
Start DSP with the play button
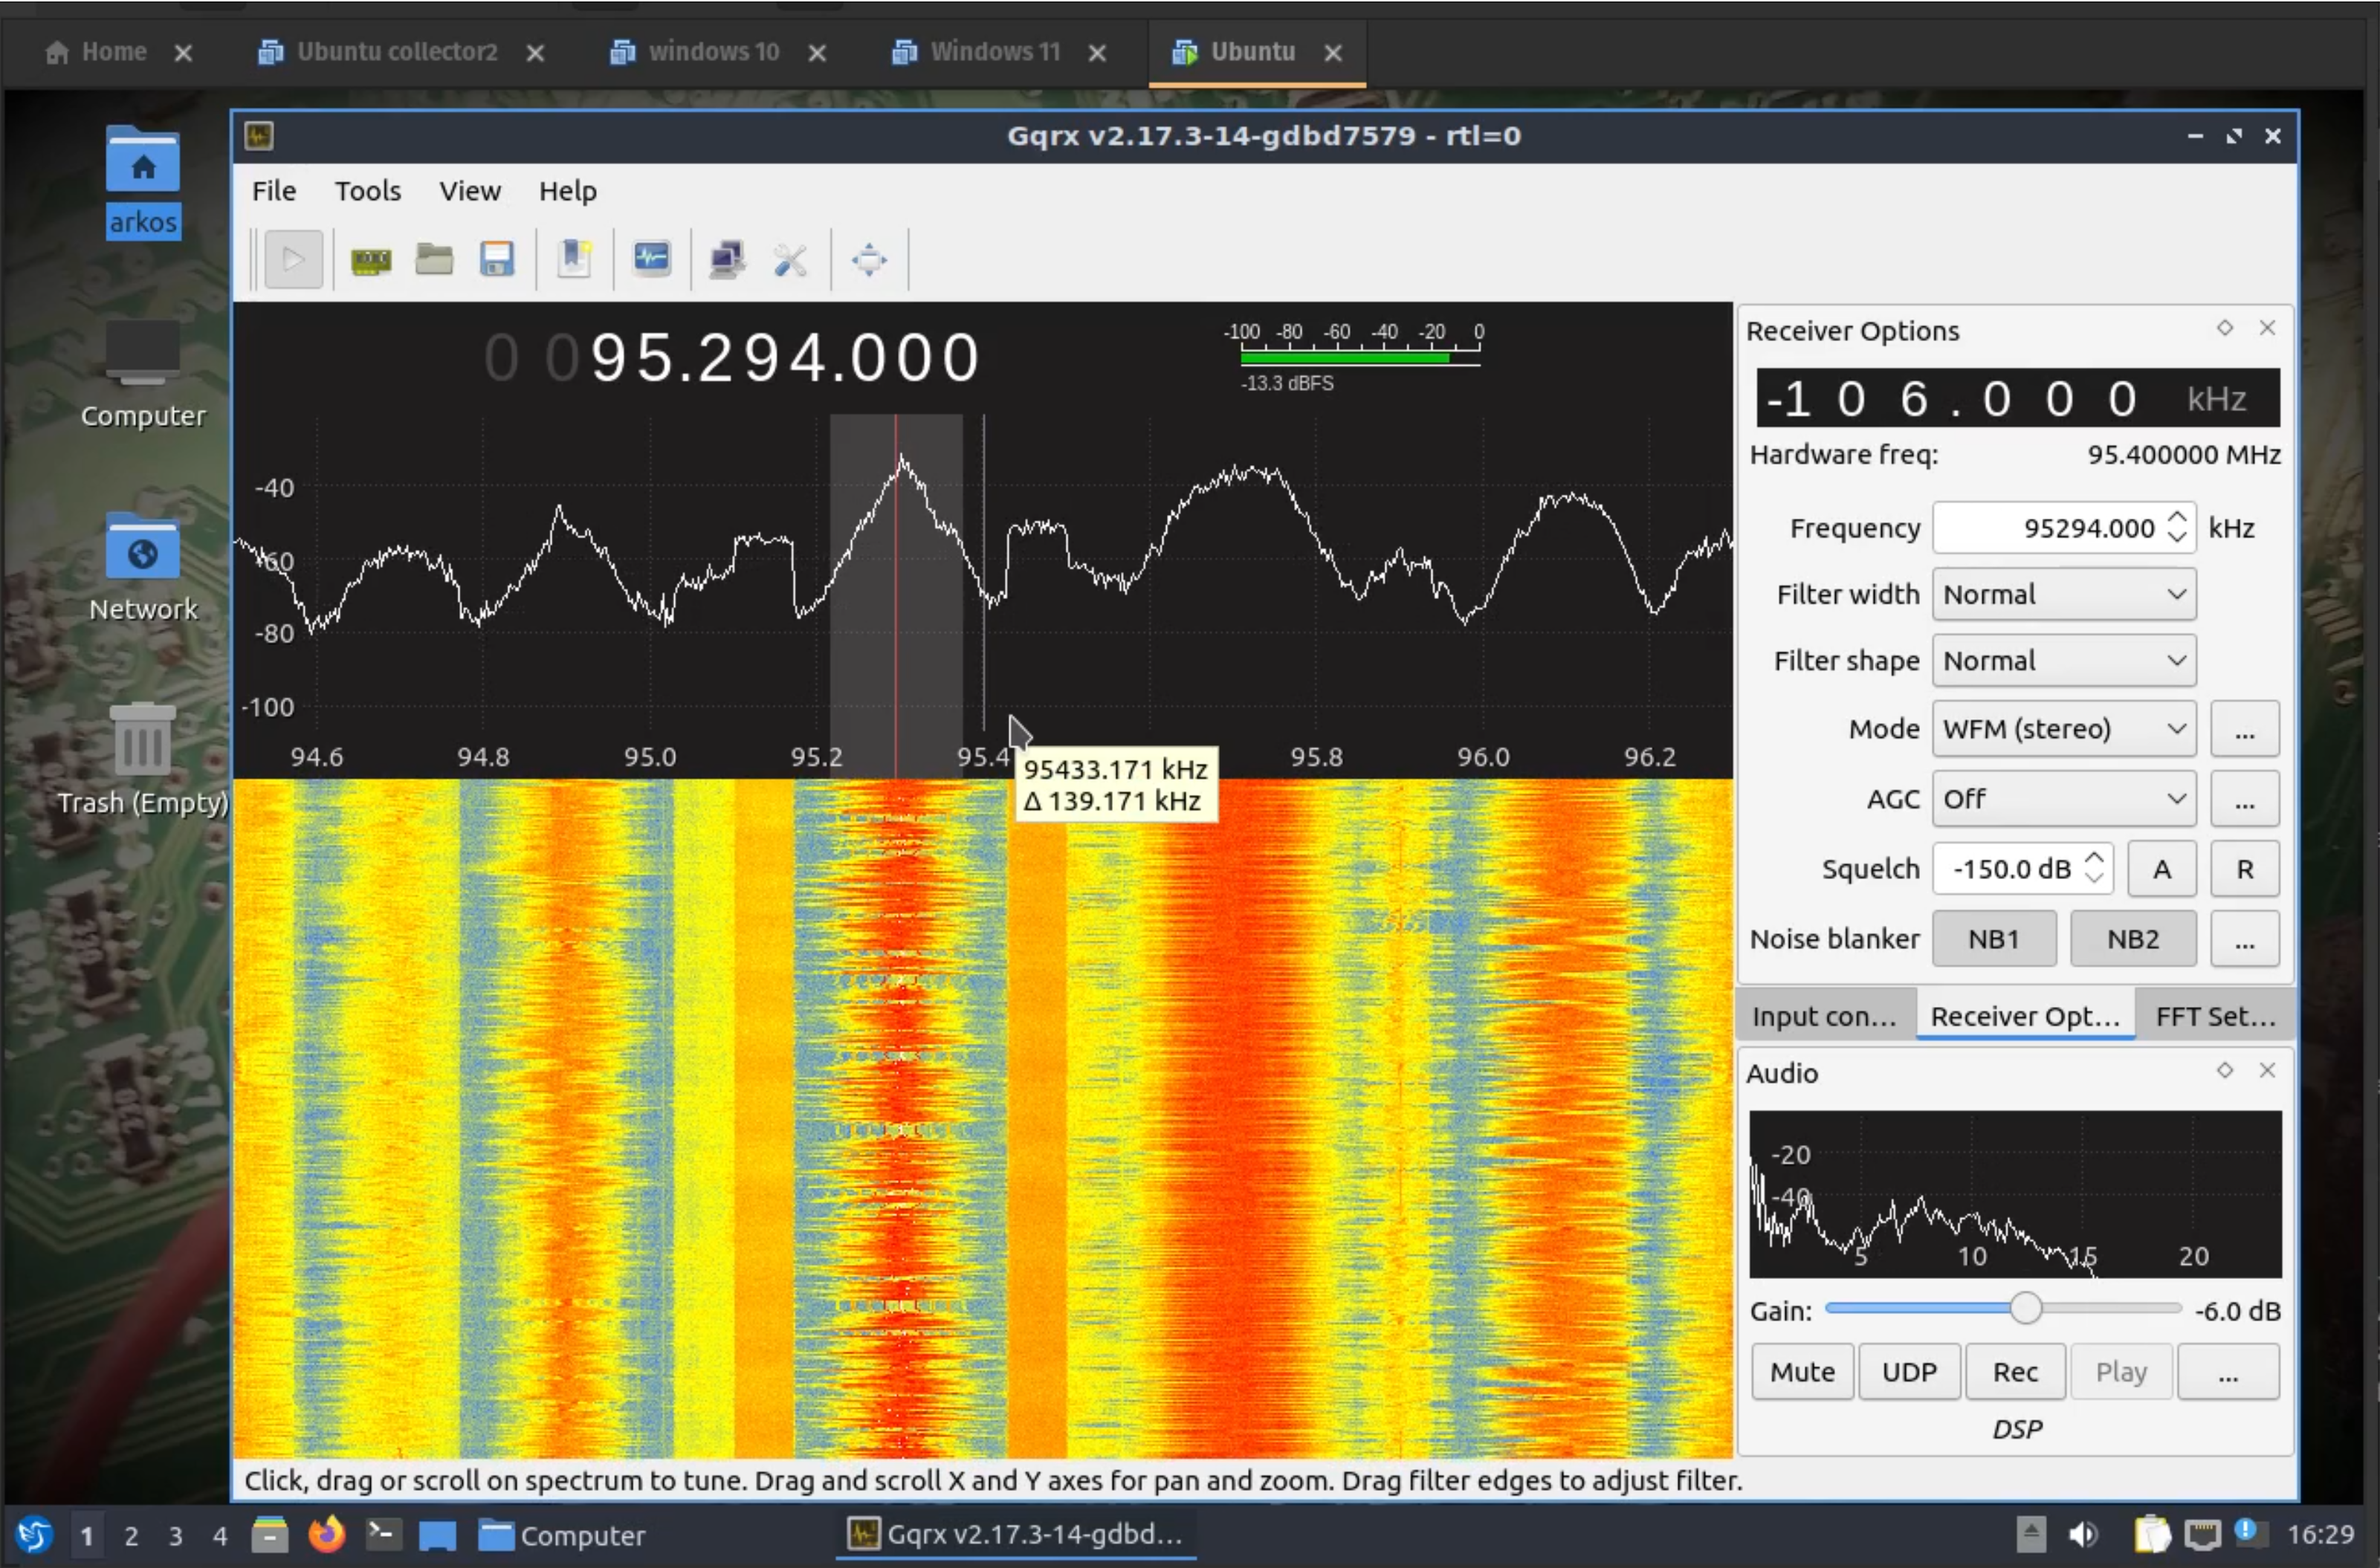click(x=293, y=260)
